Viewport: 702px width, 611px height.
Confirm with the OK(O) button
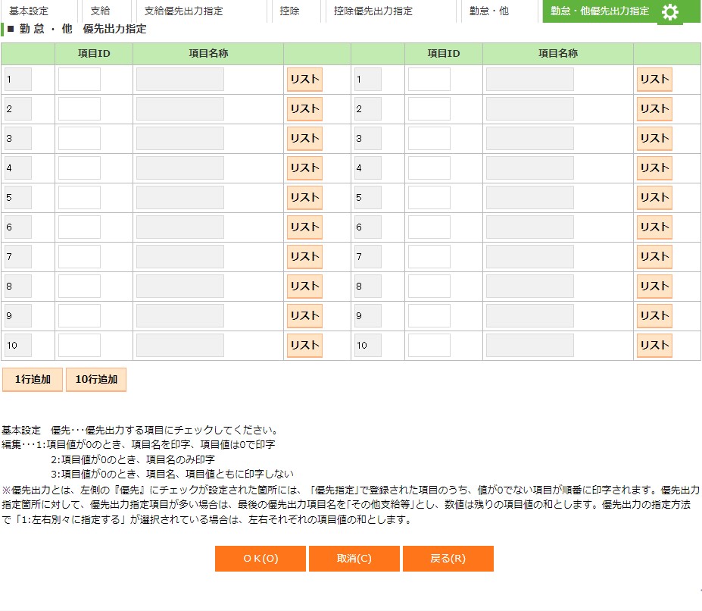pyautogui.click(x=260, y=559)
